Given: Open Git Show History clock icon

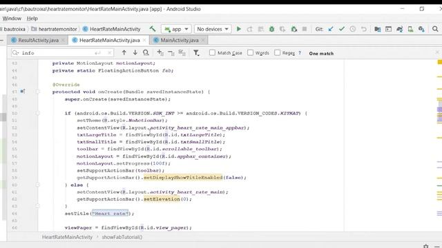Looking at the screenshot, I should (x=353, y=29).
